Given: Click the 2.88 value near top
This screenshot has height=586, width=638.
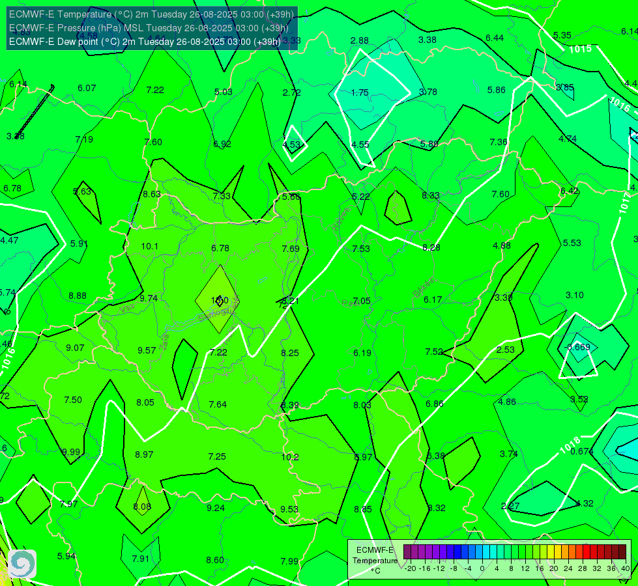Looking at the screenshot, I should tap(360, 40).
